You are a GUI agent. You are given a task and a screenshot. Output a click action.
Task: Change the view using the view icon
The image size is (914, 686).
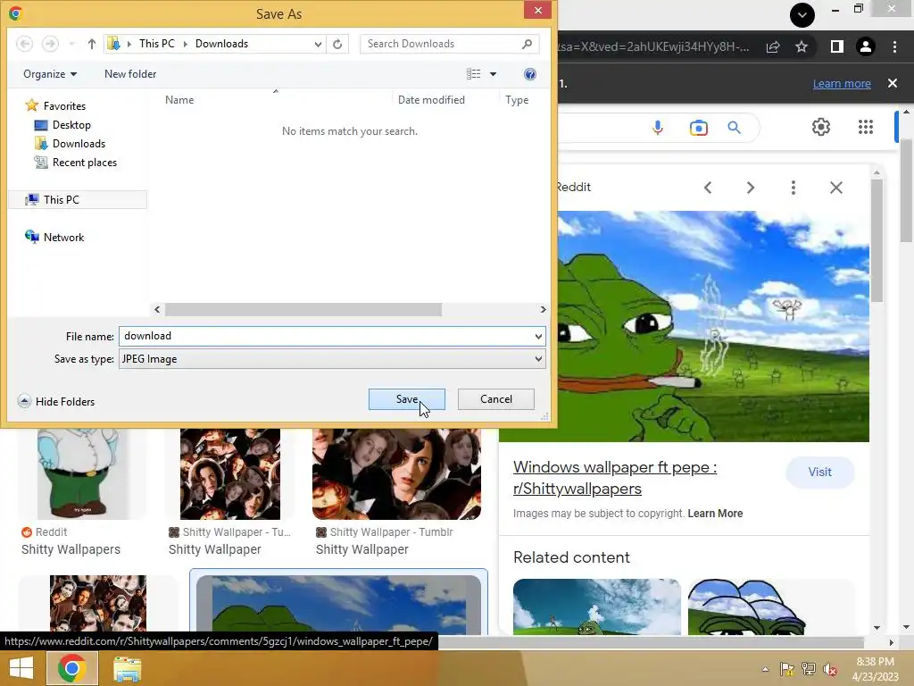473,74
